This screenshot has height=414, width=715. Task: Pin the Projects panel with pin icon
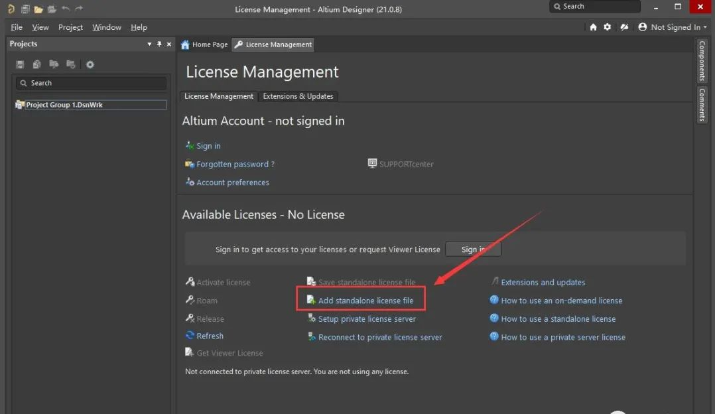pyautogui.click(x=159, y=44)
